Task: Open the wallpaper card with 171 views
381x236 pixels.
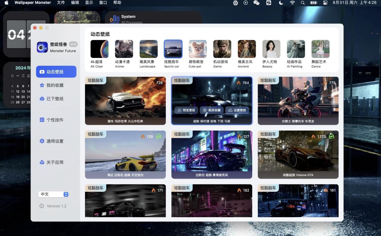Action: (125, 201)
